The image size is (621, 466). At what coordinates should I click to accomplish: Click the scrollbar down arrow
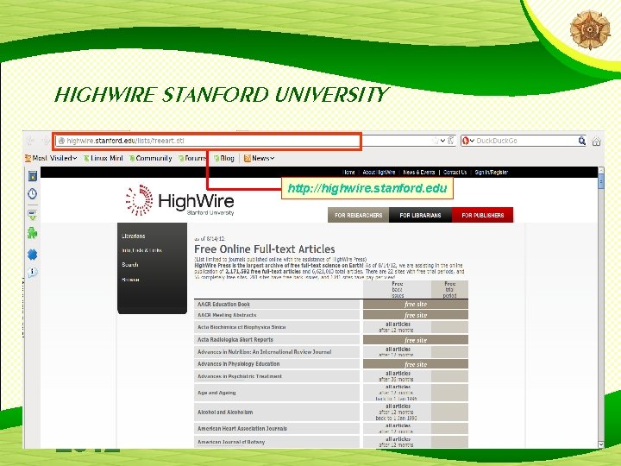pos(601,444)
